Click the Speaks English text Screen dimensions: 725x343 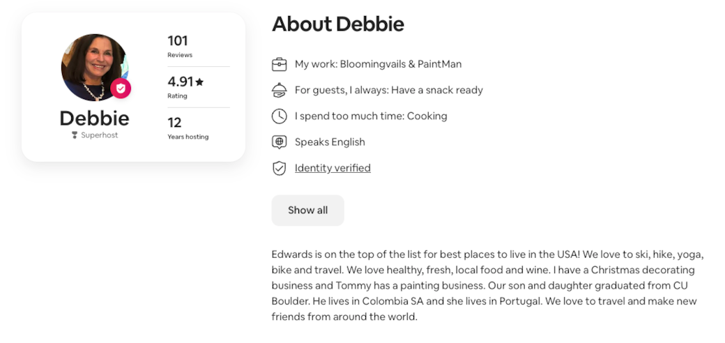coord(330,142)
